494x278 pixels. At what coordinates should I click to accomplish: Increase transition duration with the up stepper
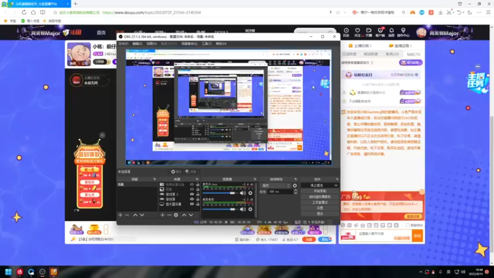point(296,190)
